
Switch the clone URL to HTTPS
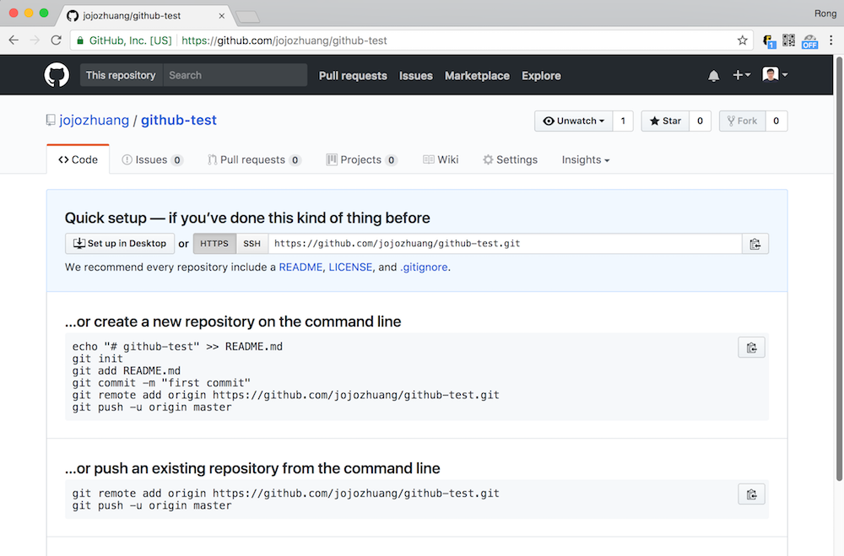coord(214,243)
